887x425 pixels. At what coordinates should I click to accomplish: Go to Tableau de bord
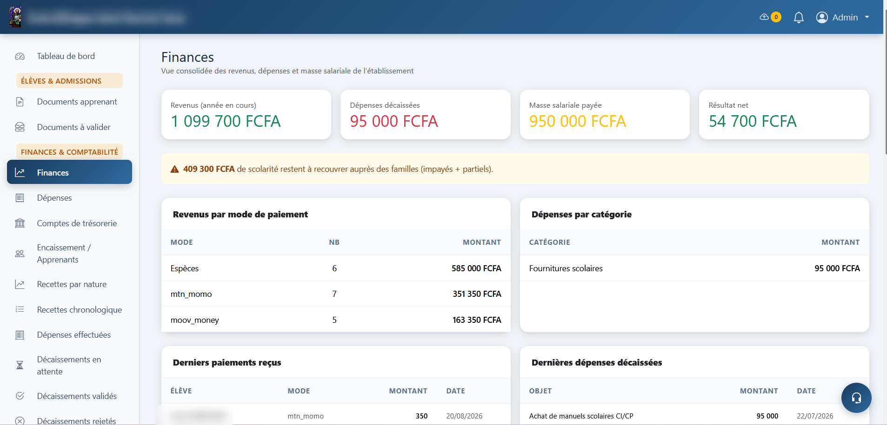coord(69,56)
